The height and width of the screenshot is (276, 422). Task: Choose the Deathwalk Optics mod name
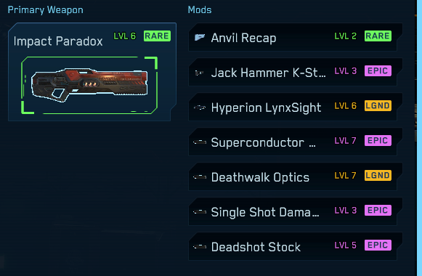click(x=260, y=177)
